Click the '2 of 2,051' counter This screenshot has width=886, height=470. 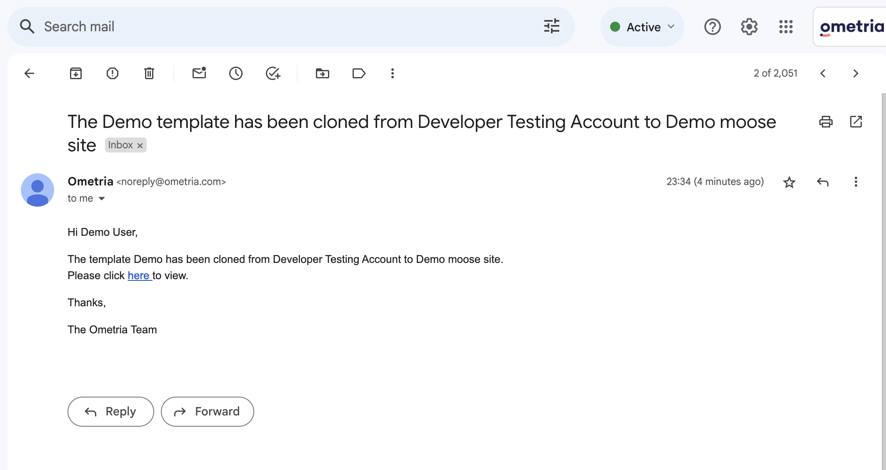click(x=776, y=73)
